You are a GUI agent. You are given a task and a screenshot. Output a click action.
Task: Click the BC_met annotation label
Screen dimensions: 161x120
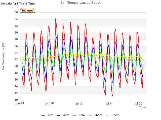click(x=27, y=10)
